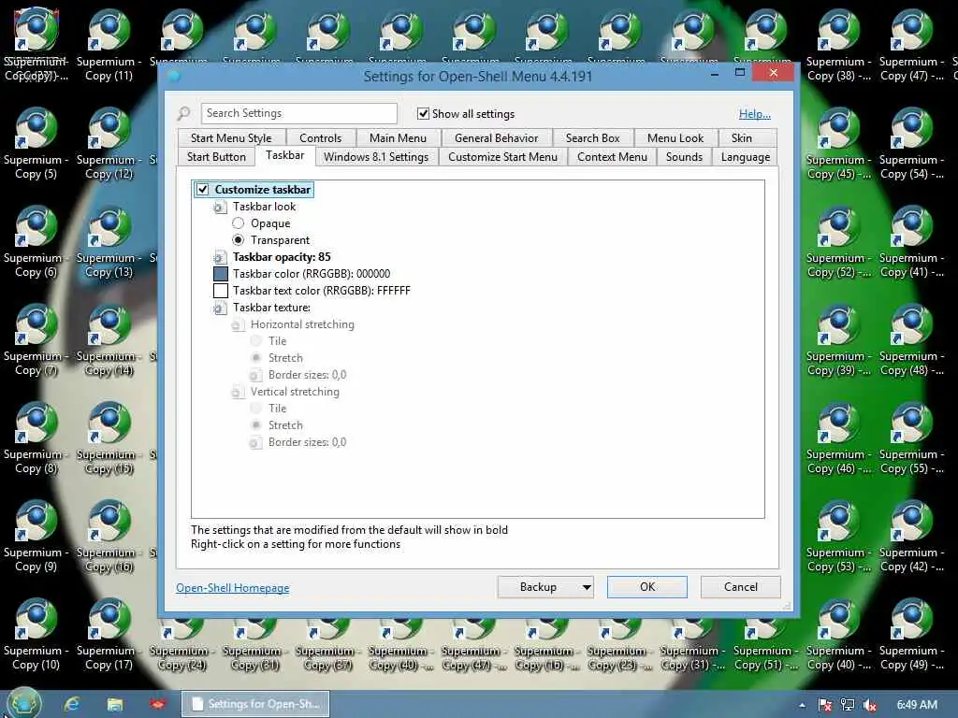The image size is (958, 718).
Task: Switch to the Language tab
Action: coord(746,157)
